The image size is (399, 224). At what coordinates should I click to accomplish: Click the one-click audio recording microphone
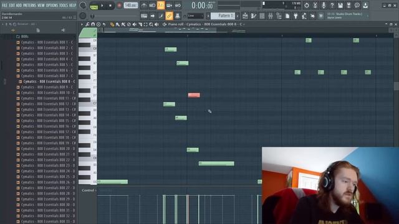(324, 5)
